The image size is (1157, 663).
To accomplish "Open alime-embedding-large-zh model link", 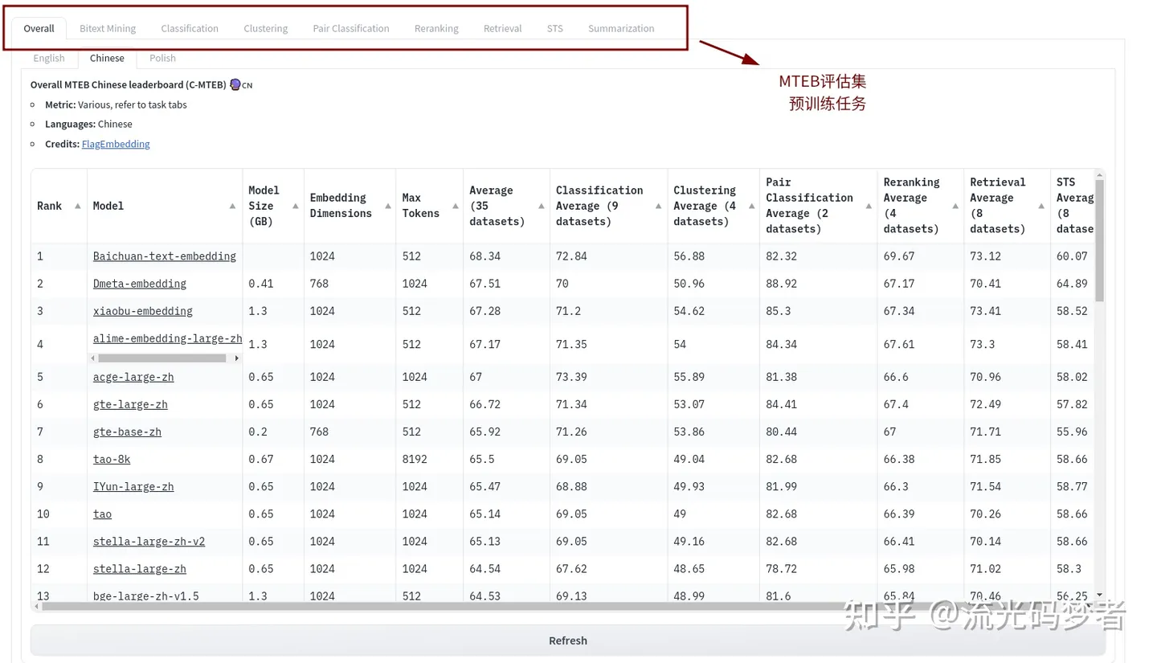I will click(x=167, y=338).
